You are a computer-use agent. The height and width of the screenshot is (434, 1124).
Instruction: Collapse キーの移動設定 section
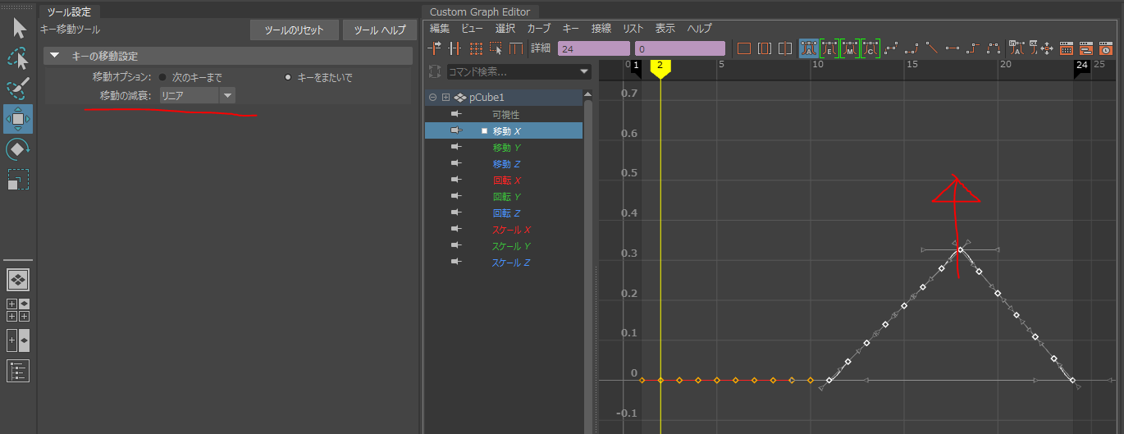(x=55, y=56)
